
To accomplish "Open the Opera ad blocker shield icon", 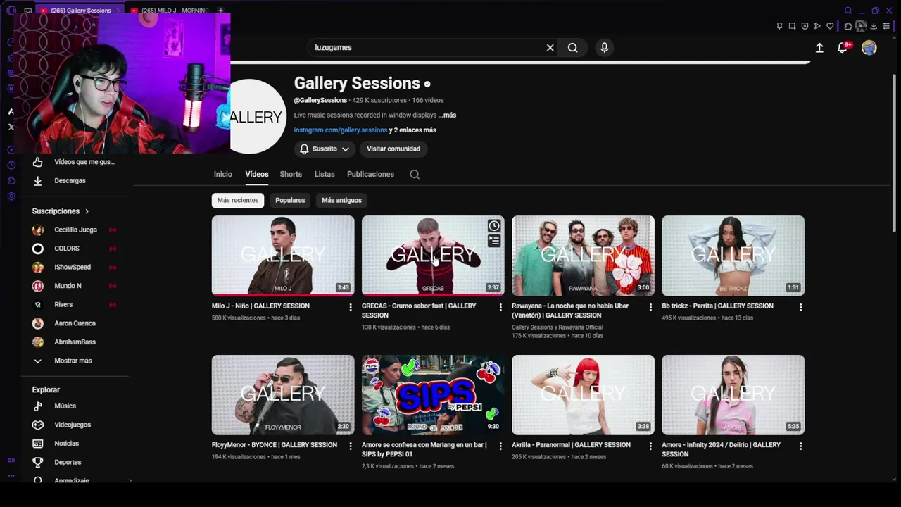I will pyautogui.click(x=805, y=26).
